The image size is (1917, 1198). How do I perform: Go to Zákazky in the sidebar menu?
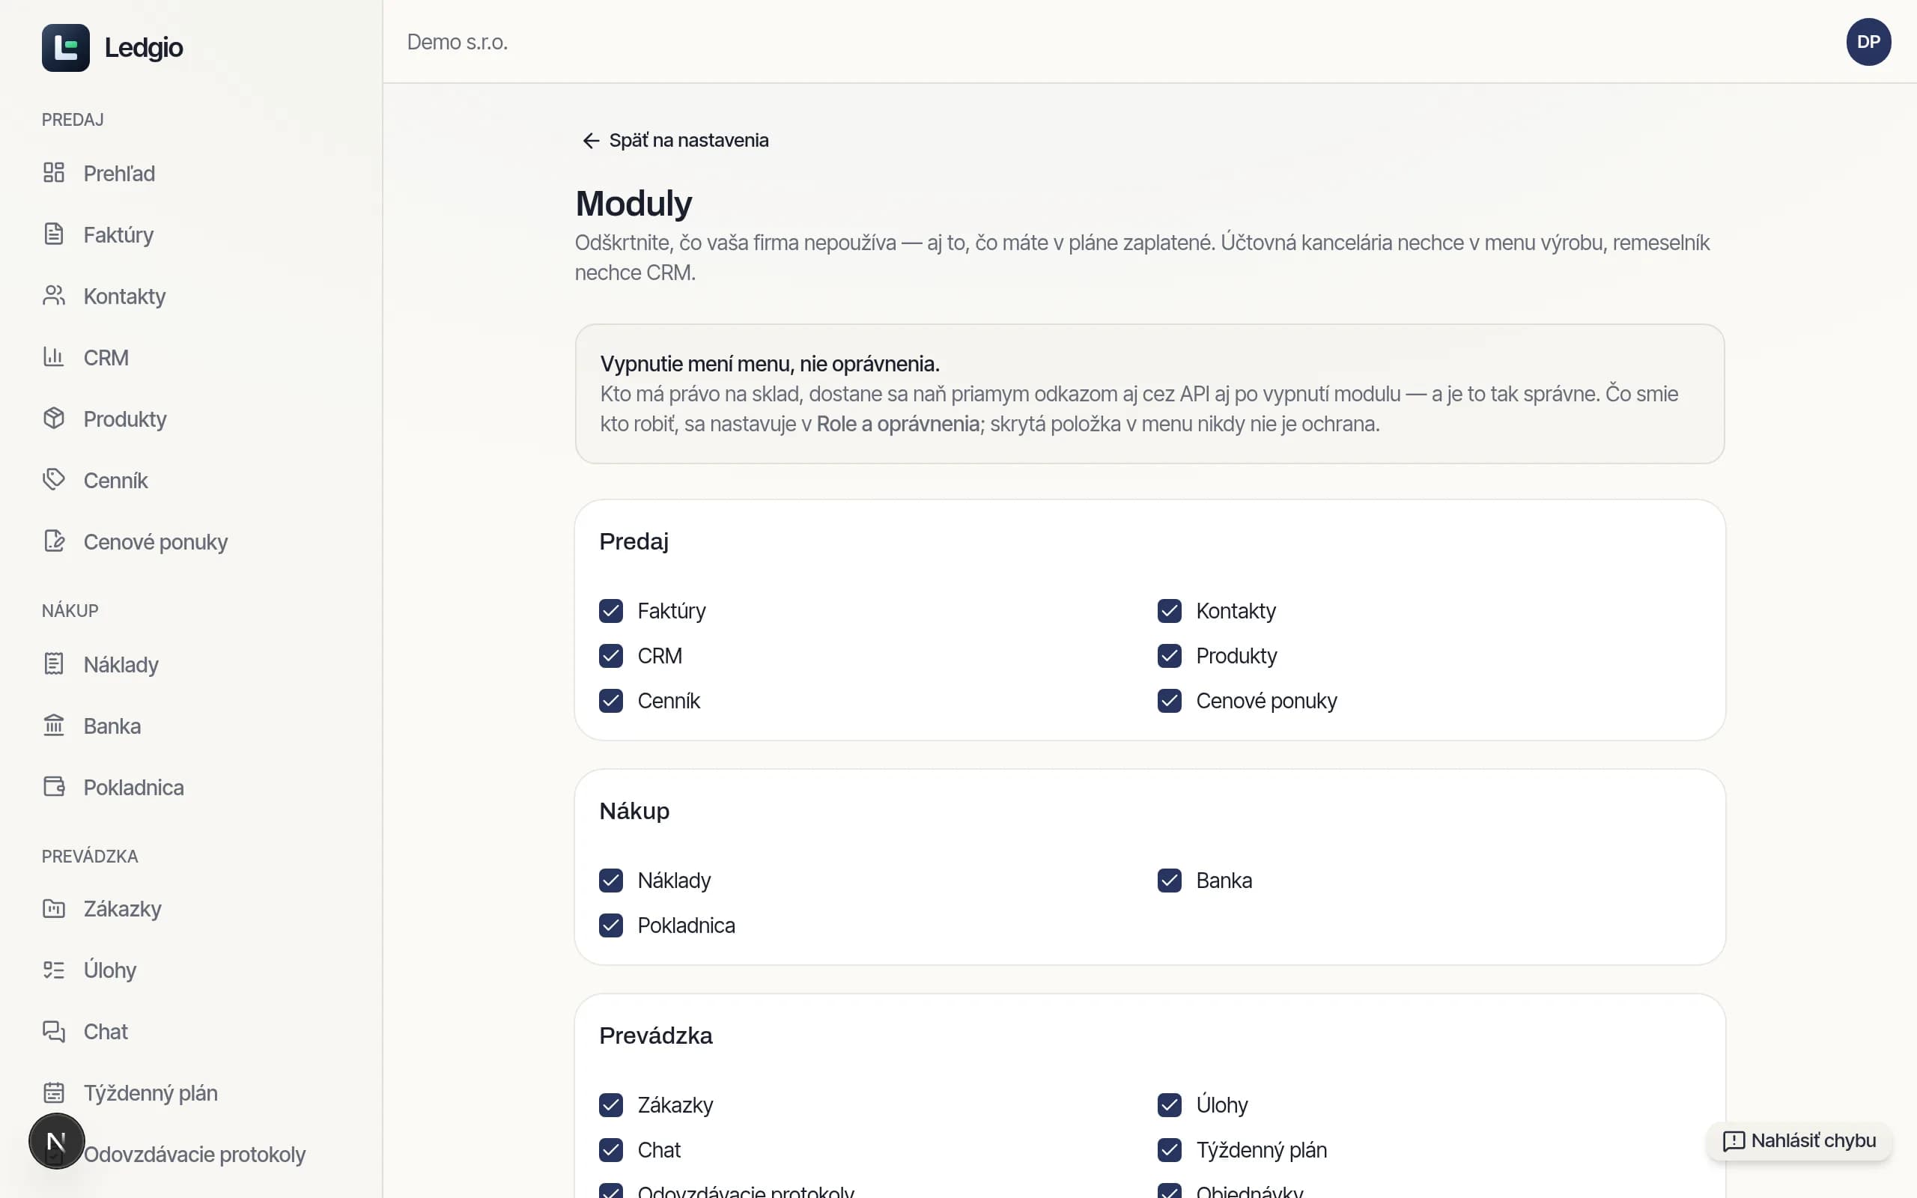(122, 909)
